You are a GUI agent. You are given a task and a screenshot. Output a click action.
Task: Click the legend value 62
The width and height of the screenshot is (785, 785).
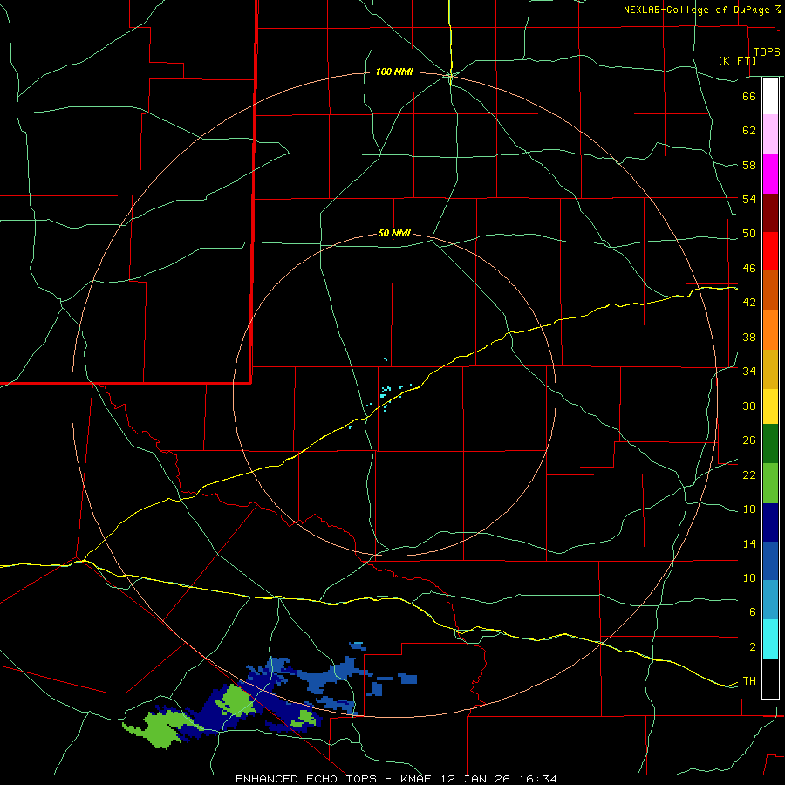(x=749, y=130)
